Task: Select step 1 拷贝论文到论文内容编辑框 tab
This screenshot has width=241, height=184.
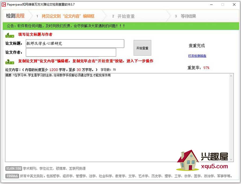Action: coord(66,16)
